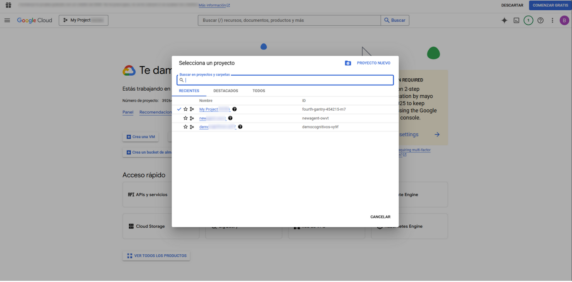Open the My Project selector dropdown in header
This screenshot has height=282, width=572.
84,20
